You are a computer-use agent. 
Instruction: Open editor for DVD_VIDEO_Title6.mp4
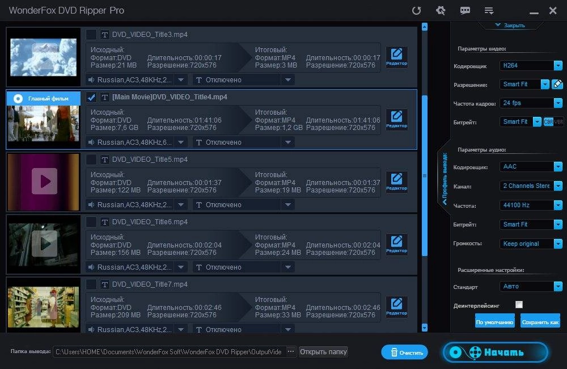point(397,245)
